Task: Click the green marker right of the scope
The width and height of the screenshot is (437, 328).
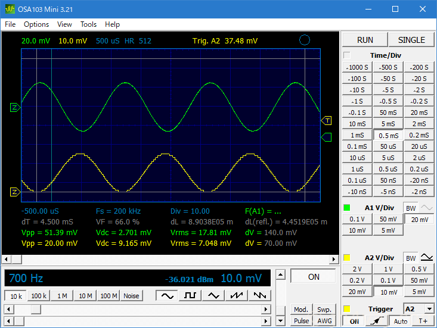Action: (x=326, y=137)
